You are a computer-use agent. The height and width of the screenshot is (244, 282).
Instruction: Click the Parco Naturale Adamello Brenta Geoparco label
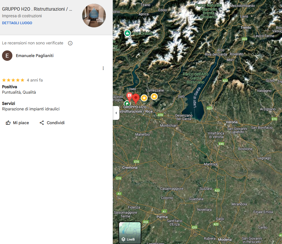click(209, 11)
